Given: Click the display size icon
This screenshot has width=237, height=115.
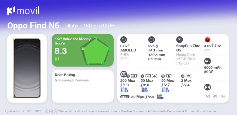Looking at the screenshot, I should (x=124, y=40).
